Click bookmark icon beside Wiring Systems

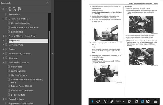(9, 71)
